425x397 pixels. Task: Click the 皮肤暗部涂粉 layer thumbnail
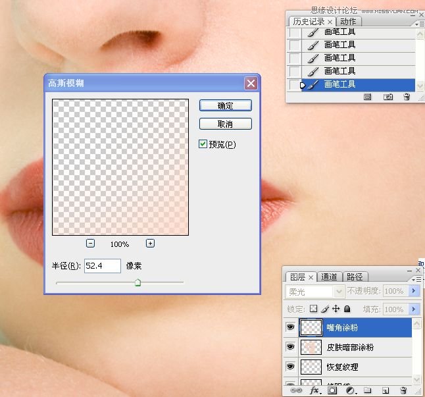(311, 347)
